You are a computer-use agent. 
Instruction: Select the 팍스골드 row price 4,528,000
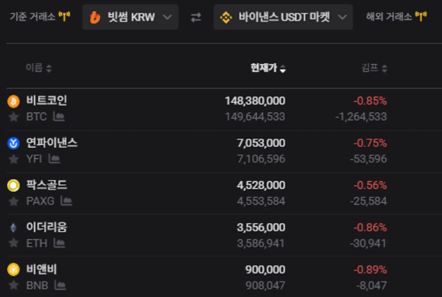click(x=261, y=185)
